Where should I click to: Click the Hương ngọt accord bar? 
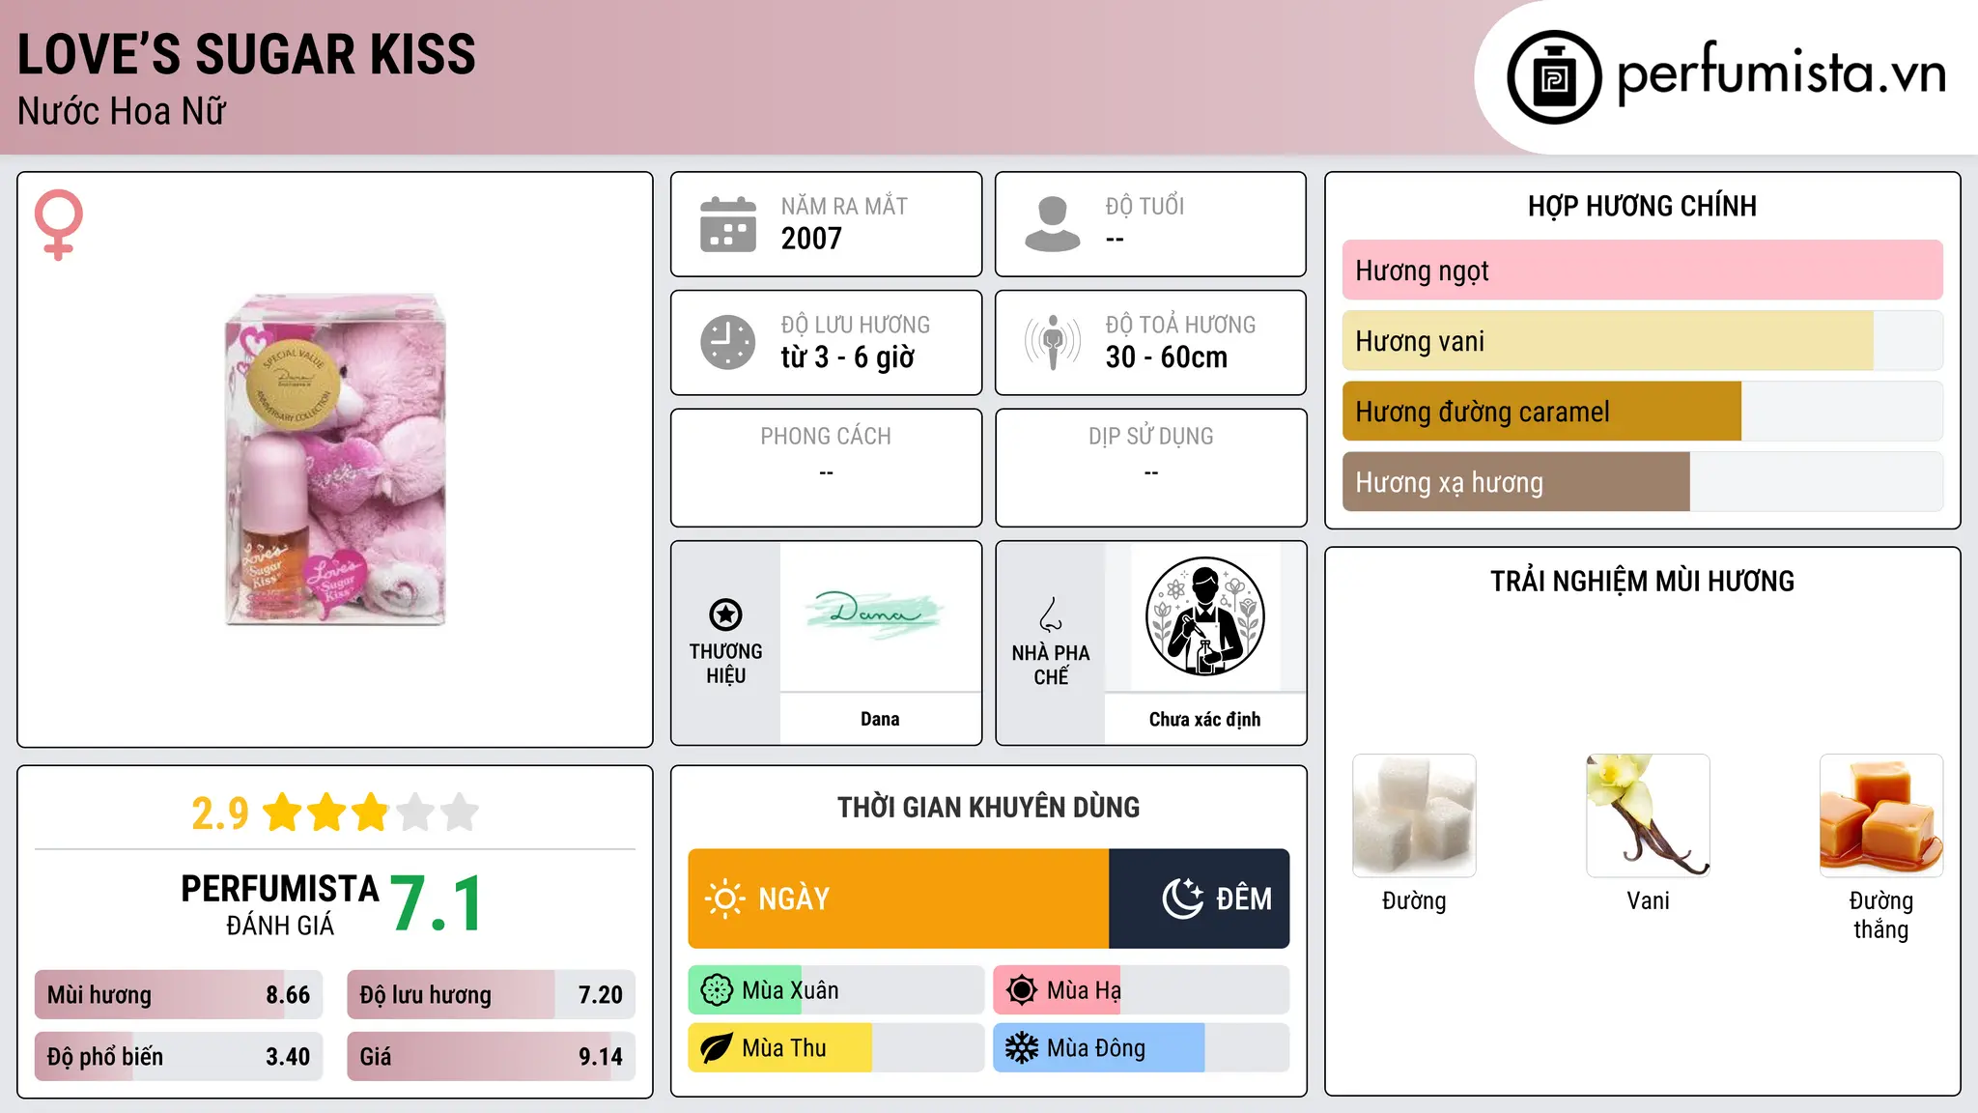[1643, 271]
